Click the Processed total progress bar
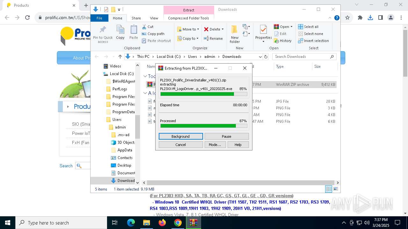 (204, 126)
